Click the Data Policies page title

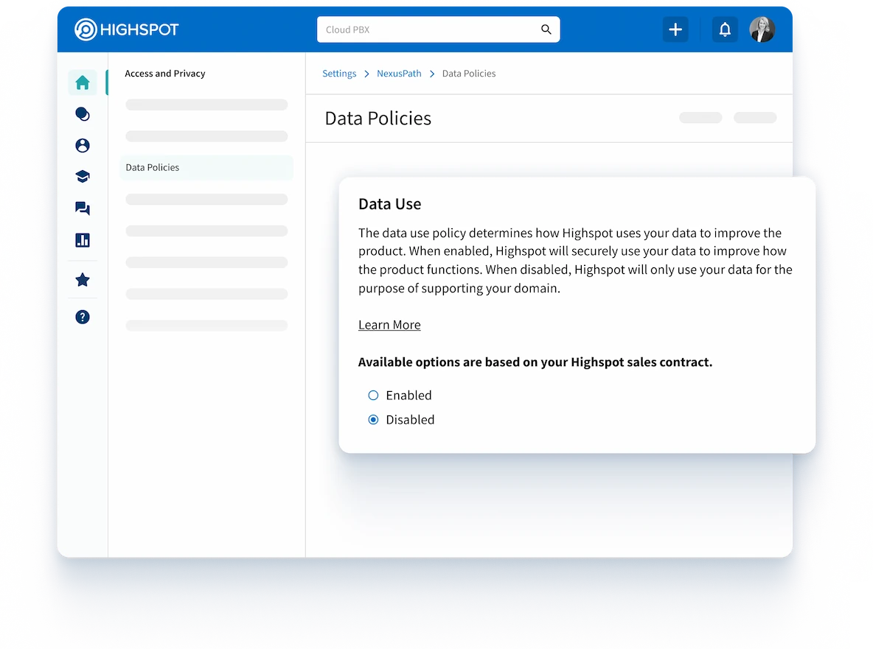click(x=378, y=119)
